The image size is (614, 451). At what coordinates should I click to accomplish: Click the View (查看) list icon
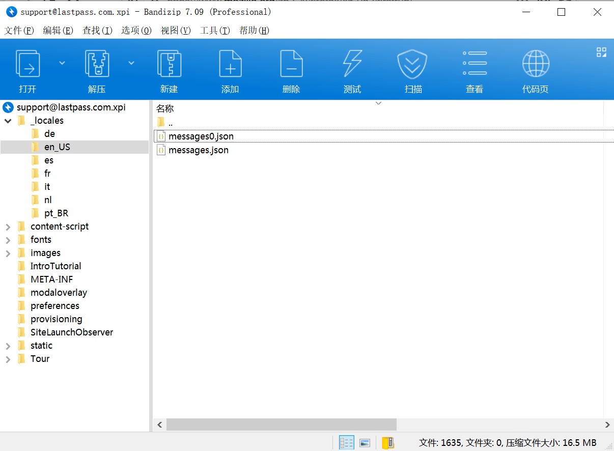click(475, 64)
